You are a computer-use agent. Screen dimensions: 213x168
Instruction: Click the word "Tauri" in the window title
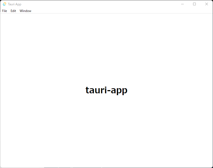pos(11,4)
